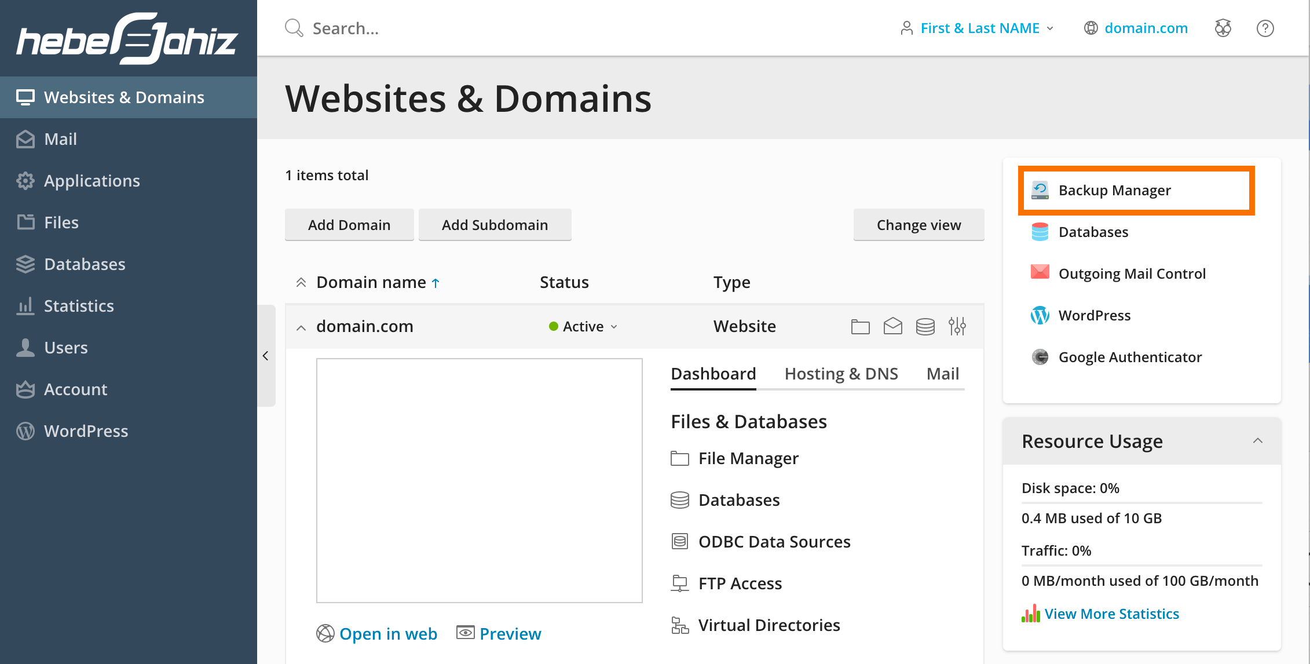Open Databases under Files & Databases
The height and width of the screenshot is (664, 1310).
[739, 501]
